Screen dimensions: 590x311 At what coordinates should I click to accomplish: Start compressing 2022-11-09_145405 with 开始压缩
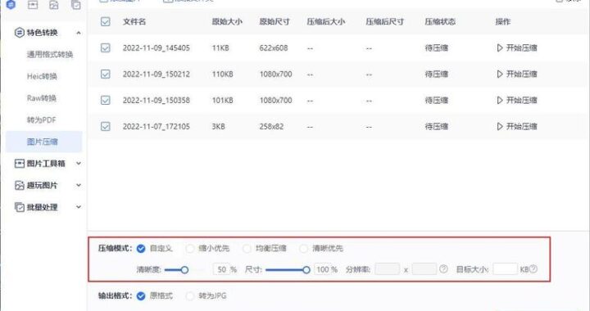tap(517, 47)
